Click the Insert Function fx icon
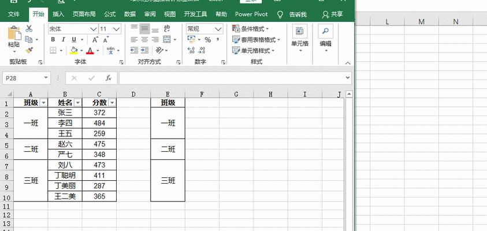 [109, 78]
